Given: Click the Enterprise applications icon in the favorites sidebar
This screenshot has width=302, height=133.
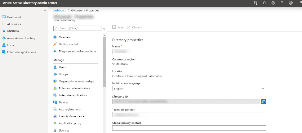Looking at the screenshot, I should click(4, 52).
